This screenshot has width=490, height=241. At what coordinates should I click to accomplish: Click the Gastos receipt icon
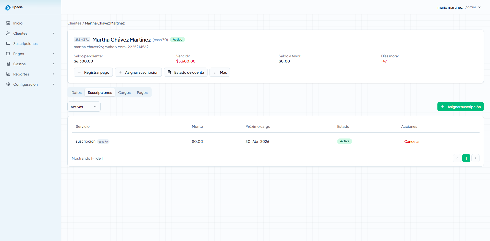(x=8, y=64)
